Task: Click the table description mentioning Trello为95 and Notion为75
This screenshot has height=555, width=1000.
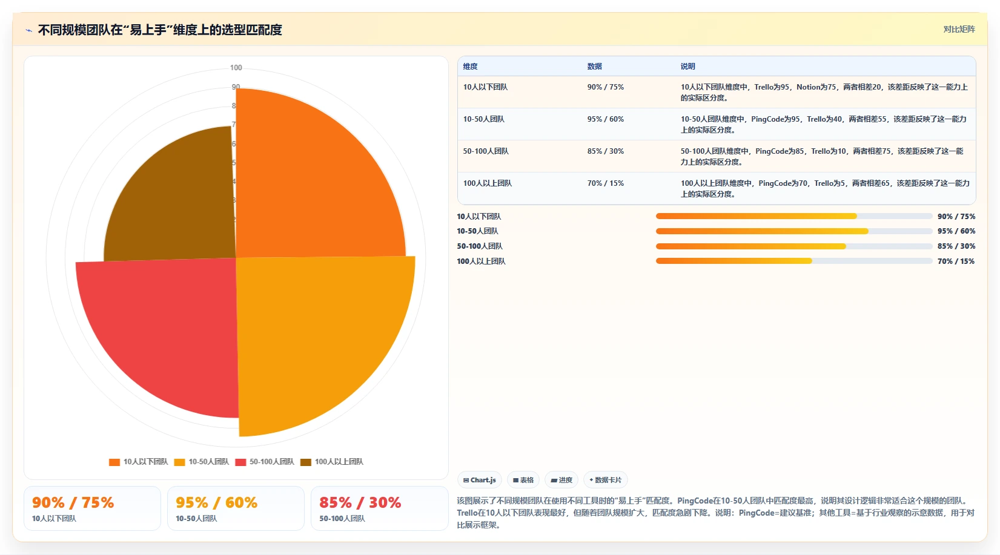Action: point(824,93)
